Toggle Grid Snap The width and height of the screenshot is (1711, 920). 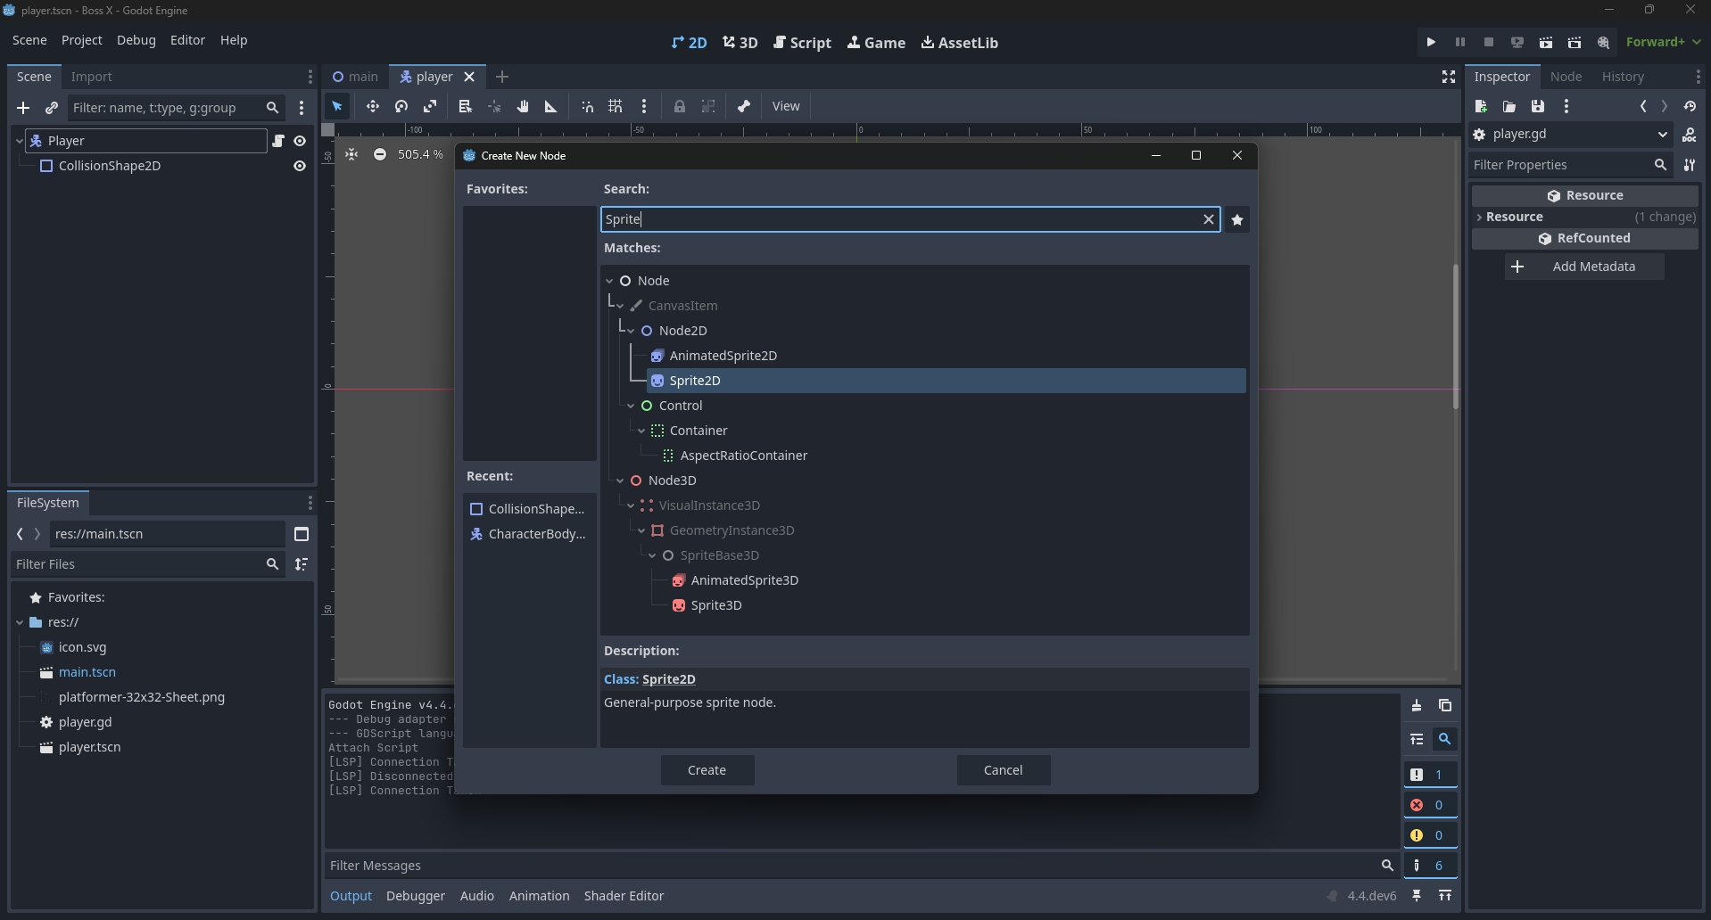coord(616,106)
